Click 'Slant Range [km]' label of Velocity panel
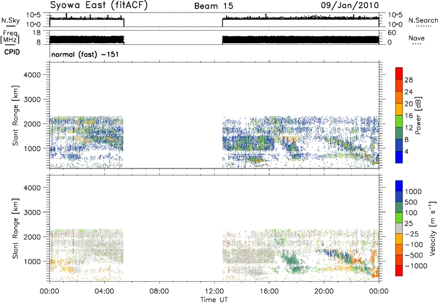 pyautogui.click(x=15, y=228)
